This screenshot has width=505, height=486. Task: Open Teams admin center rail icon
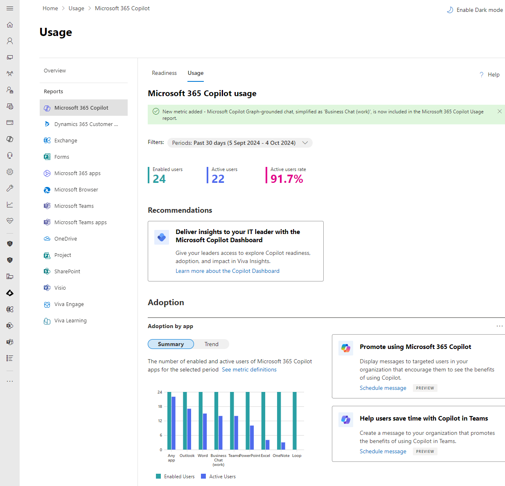[x=10, y=342]
